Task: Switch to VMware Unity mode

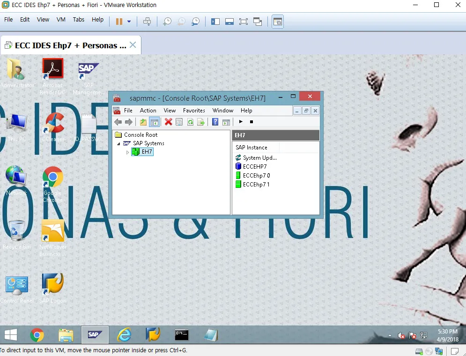Action: coord(258,22)
